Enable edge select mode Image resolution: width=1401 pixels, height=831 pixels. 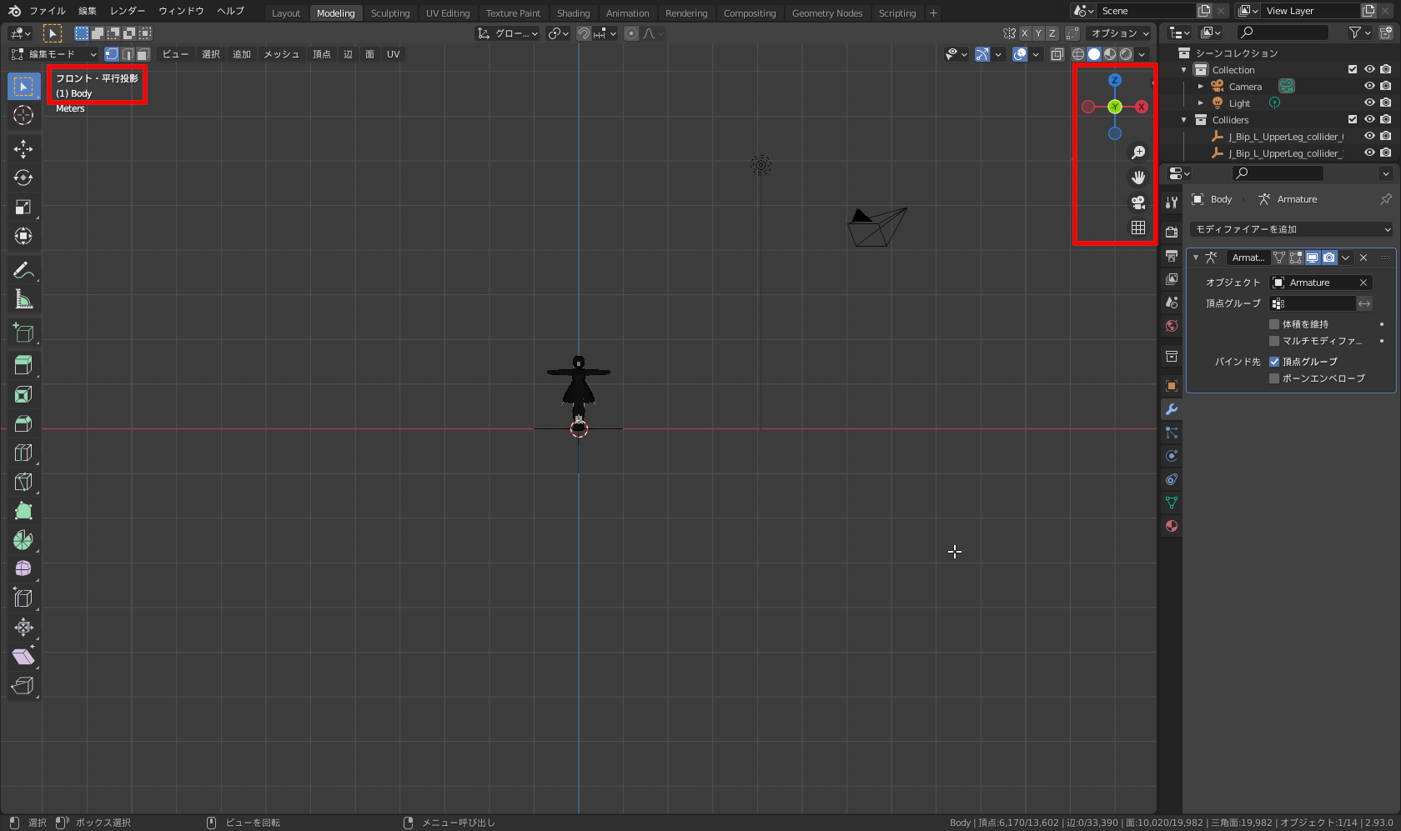pos(128,54)
